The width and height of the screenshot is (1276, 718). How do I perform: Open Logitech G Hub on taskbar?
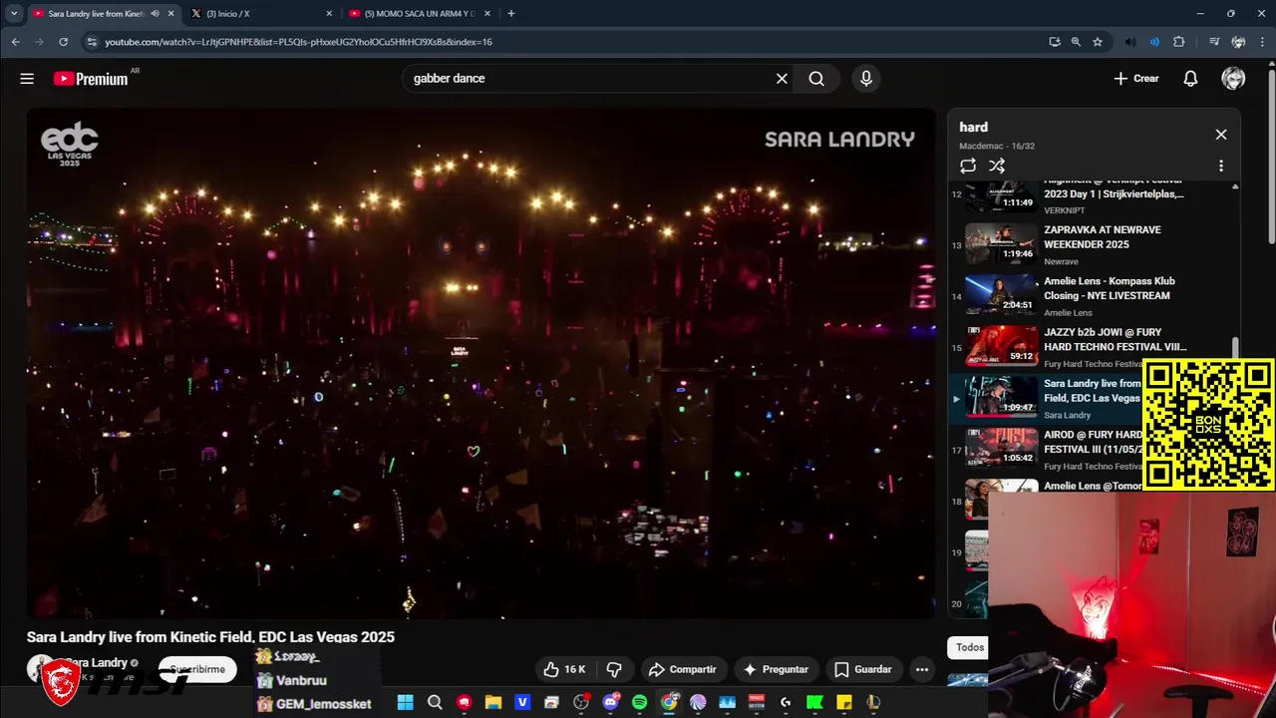click(x=786, y=703)
